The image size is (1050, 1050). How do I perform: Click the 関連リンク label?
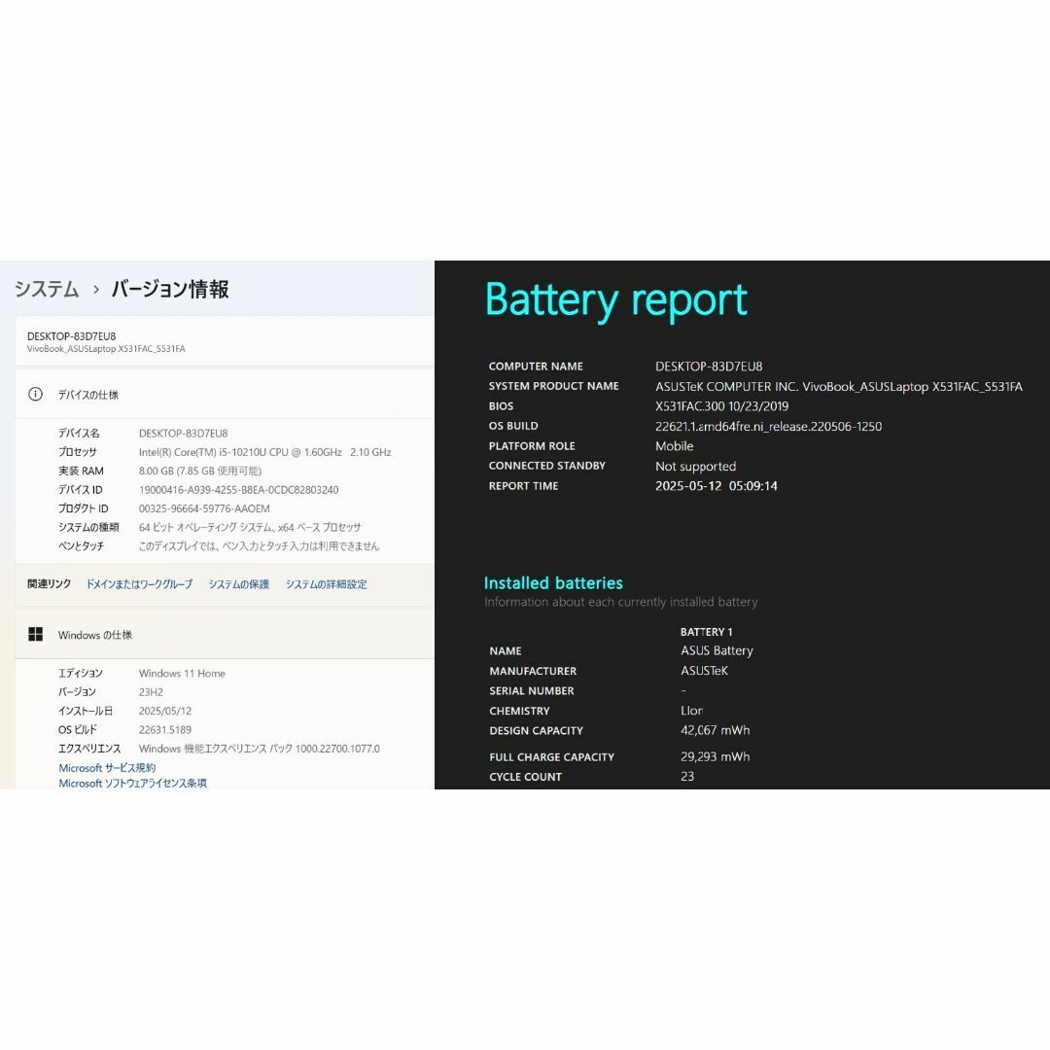coord(49,584)
